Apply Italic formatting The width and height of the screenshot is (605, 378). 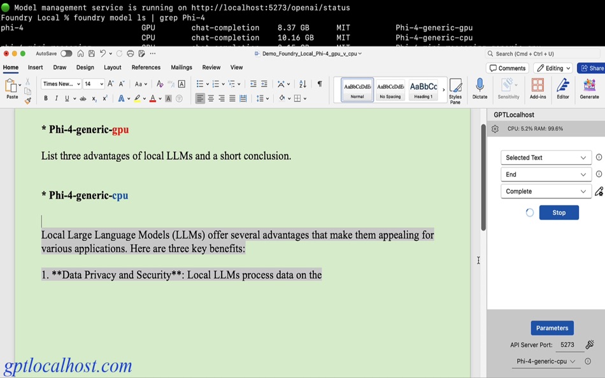click(56, 99)
